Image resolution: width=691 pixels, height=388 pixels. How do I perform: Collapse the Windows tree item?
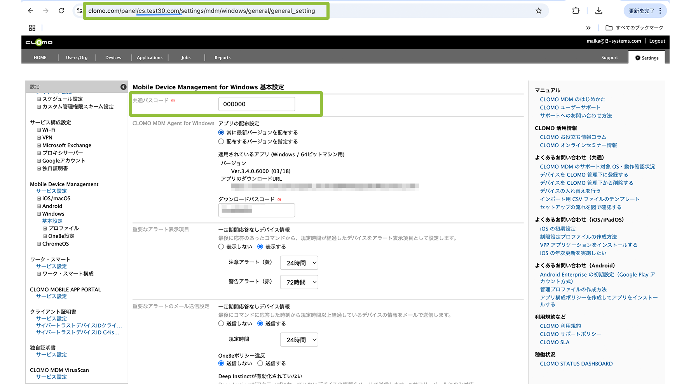[x=39, y=214]
